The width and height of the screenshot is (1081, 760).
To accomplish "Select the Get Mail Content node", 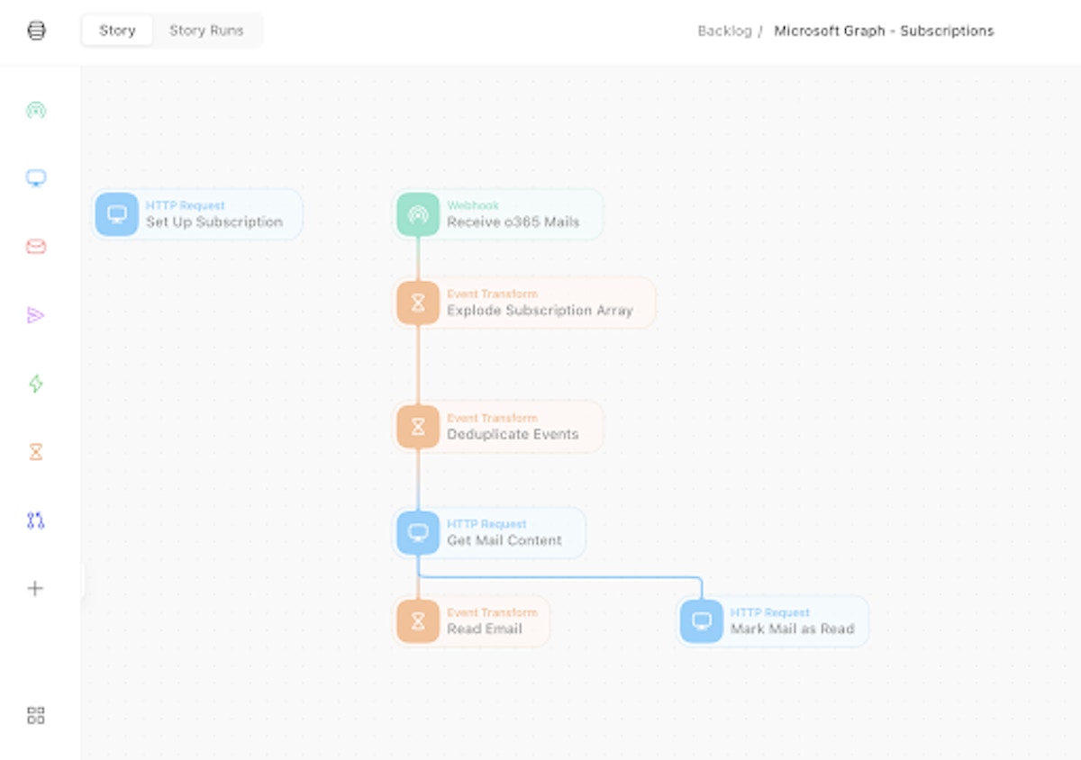I will [x=490, y=533].
